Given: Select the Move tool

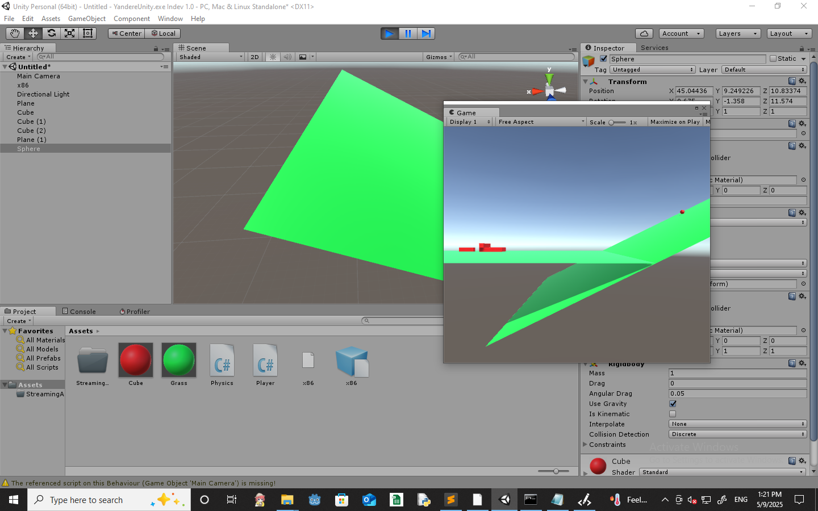Looking at the screenshot, I should pos(33,33).
